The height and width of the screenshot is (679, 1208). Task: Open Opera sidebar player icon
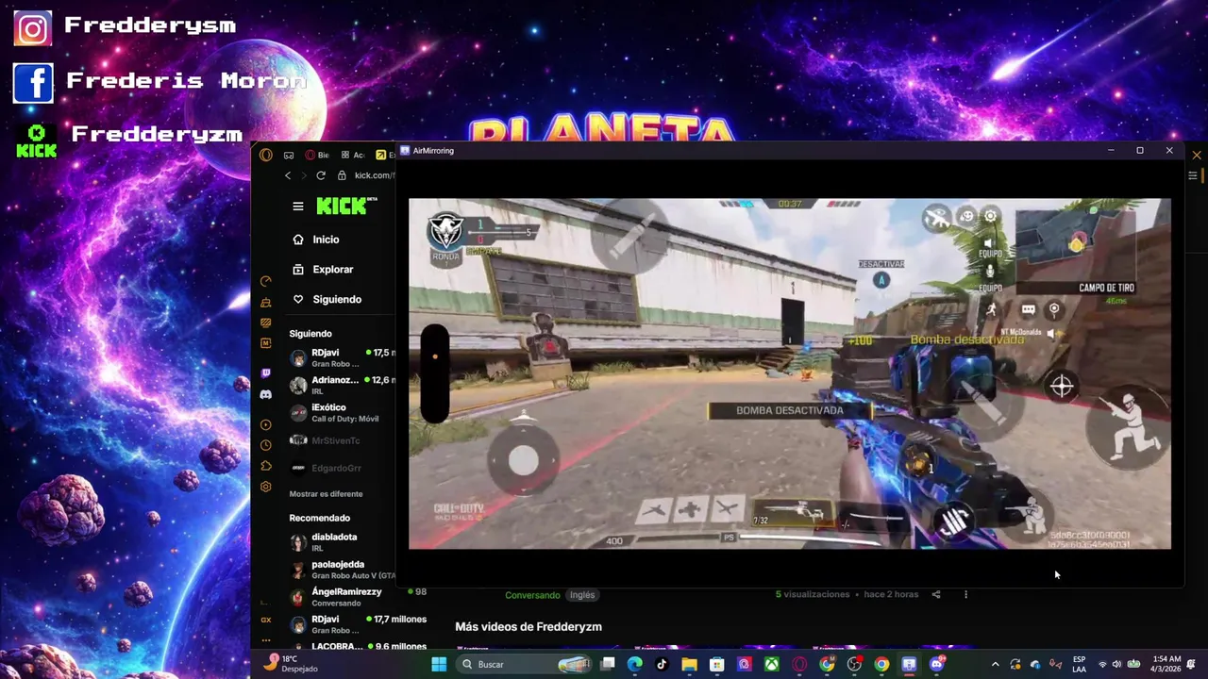(x=266, y=424)
